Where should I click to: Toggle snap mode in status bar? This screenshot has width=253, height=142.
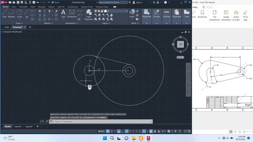pos(111,131)
